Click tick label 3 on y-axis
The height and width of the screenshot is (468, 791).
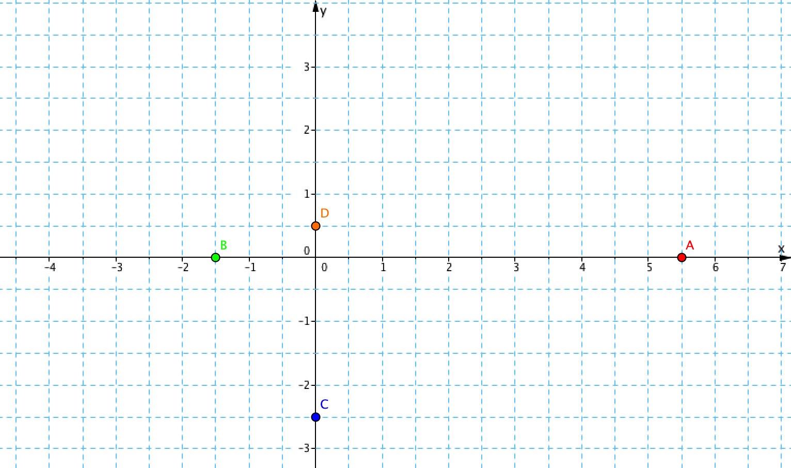tap(306, 67)
